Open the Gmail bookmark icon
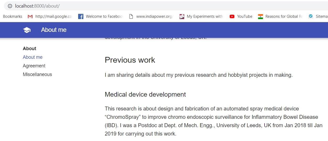328x141 pixels. coord(30,16)
